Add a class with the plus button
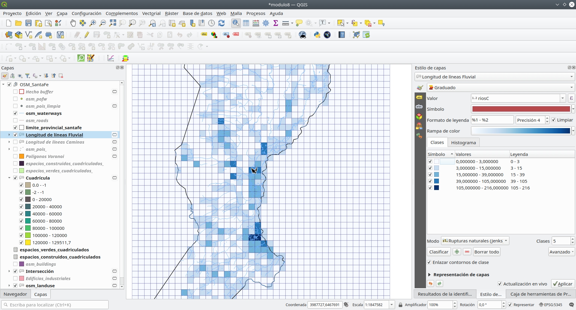Image resolution: width=576 pixels, height=310 pixels. [x=457, y=252]
